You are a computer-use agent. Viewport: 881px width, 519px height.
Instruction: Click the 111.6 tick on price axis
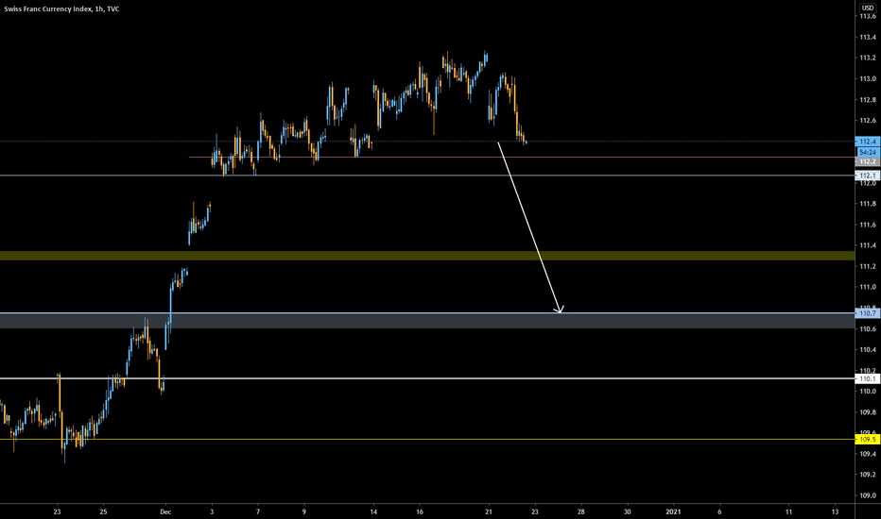pyautogui.click(x=867, y=225)
